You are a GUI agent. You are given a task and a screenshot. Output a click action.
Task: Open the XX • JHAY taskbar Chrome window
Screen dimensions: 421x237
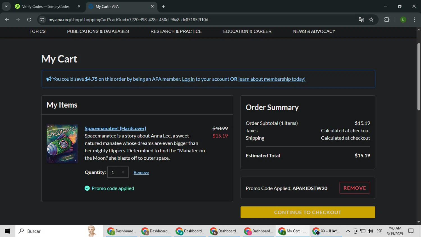[327, 231]
